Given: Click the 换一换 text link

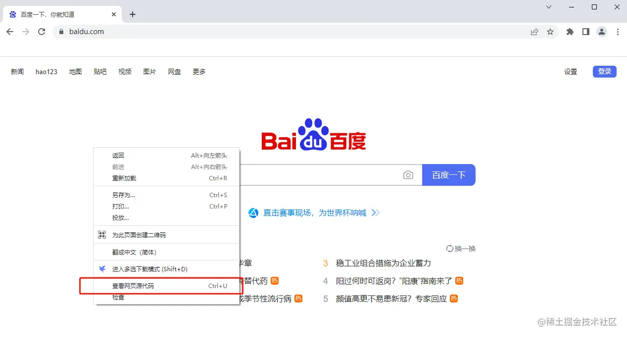Looking at the screenshot, I should (x=465, y=249).
